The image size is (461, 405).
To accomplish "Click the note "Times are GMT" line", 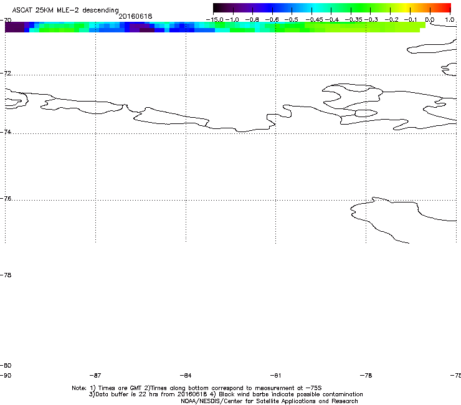I will [197, 388].
